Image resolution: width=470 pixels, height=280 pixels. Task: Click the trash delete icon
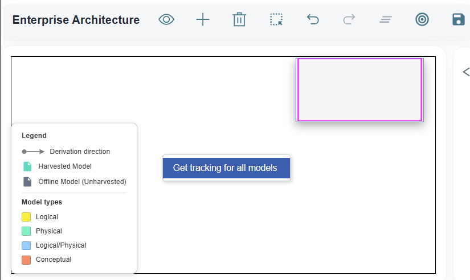[239, 20]
